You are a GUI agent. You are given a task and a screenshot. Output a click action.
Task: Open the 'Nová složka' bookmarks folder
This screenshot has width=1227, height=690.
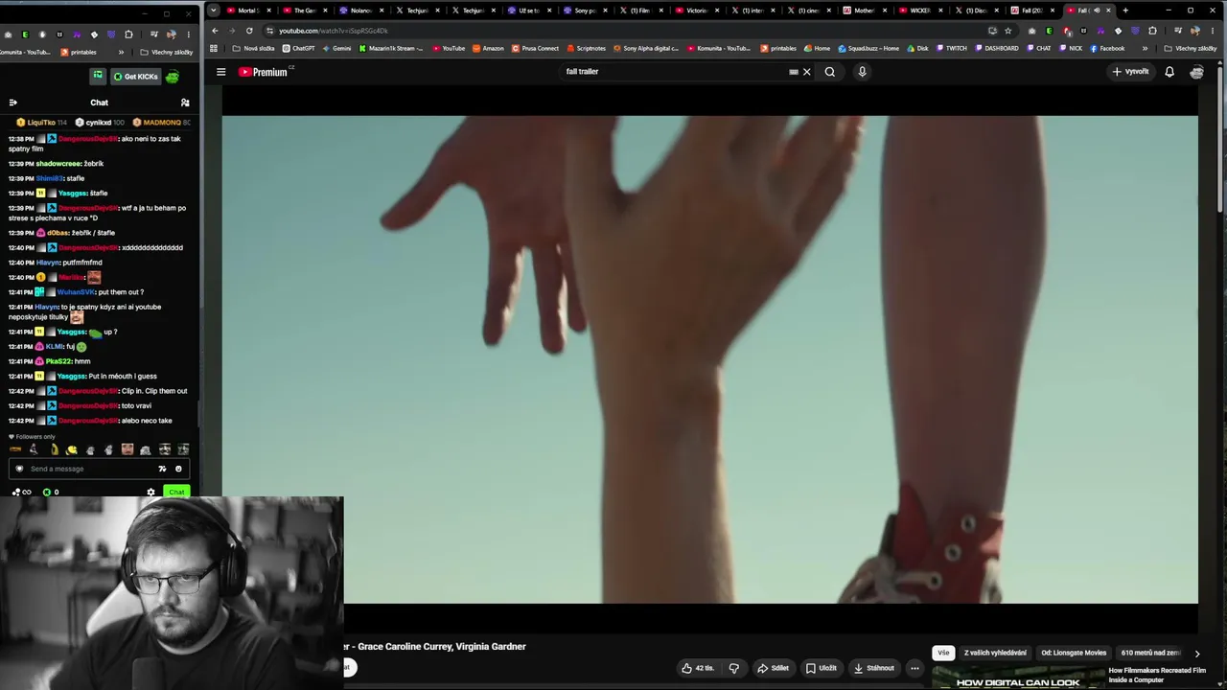pos(254,48)
